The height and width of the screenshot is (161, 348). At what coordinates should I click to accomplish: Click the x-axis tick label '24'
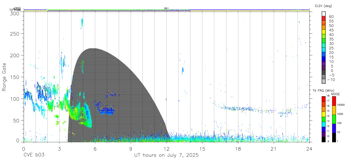(x=309, y=149)
